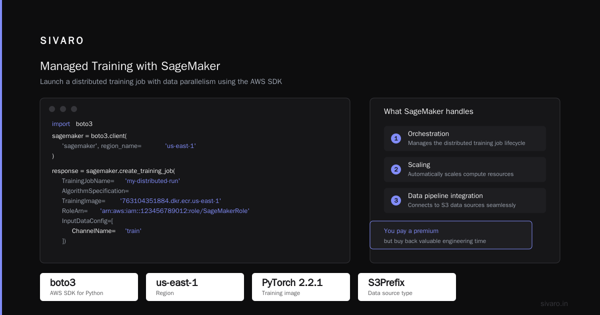600x315 pixels.
Task: Click the TrainingImage ECR URI string
Action: [x=170, y=201]
